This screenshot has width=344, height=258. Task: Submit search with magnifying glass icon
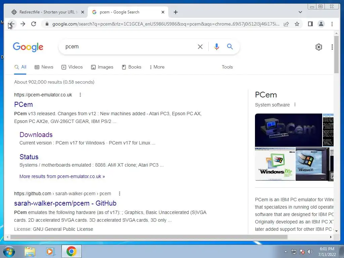coord(230,46)
